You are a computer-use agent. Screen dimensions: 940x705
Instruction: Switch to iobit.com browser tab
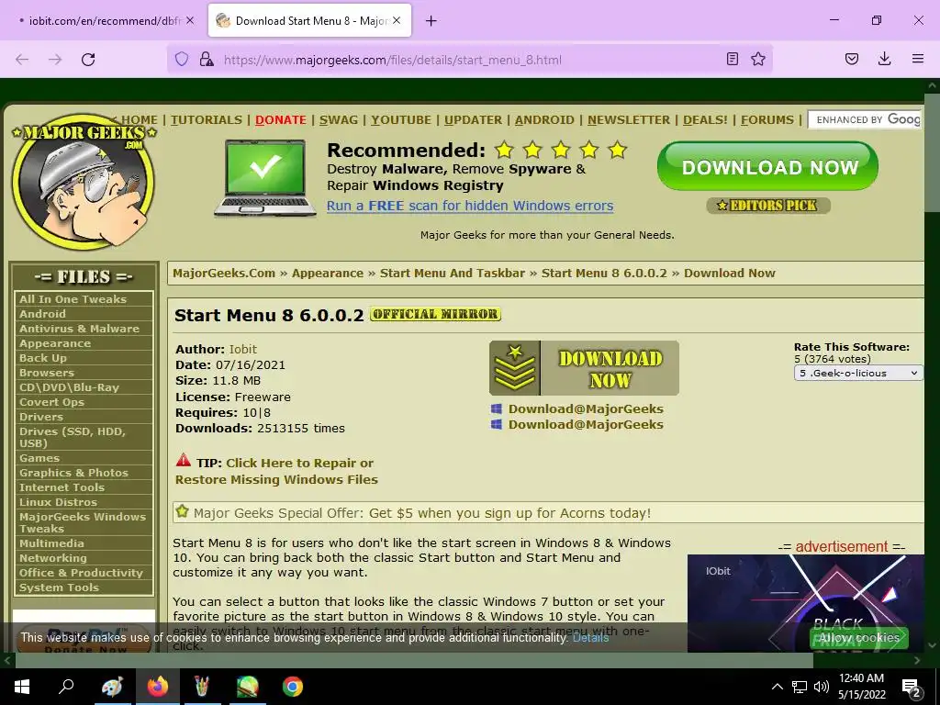pyautogui.click(x=105, y=20)
